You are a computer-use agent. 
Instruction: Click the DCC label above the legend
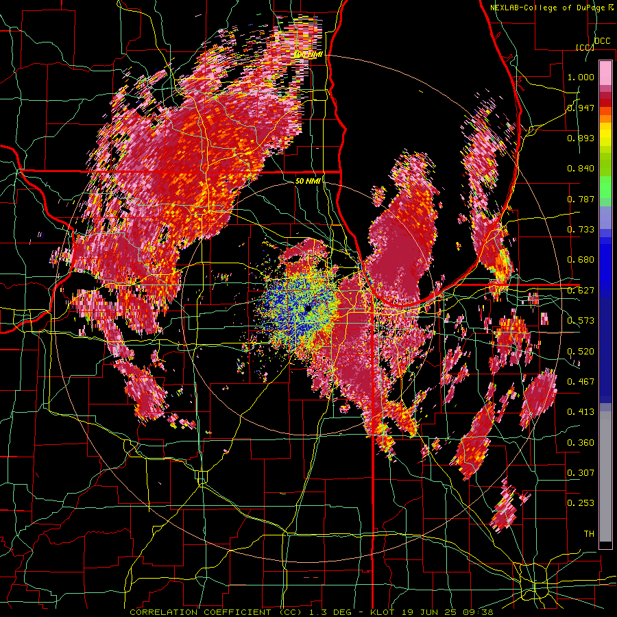click(x=602, y=41)
